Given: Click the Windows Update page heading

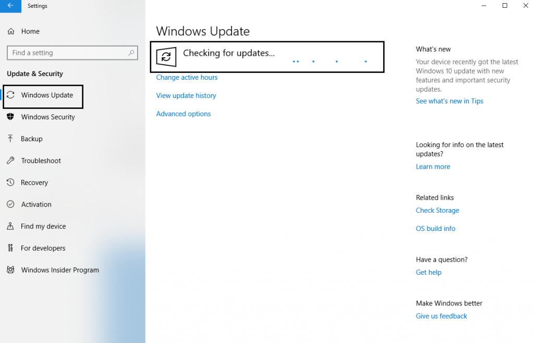Looking at the screenshot, I should point(203,31).
